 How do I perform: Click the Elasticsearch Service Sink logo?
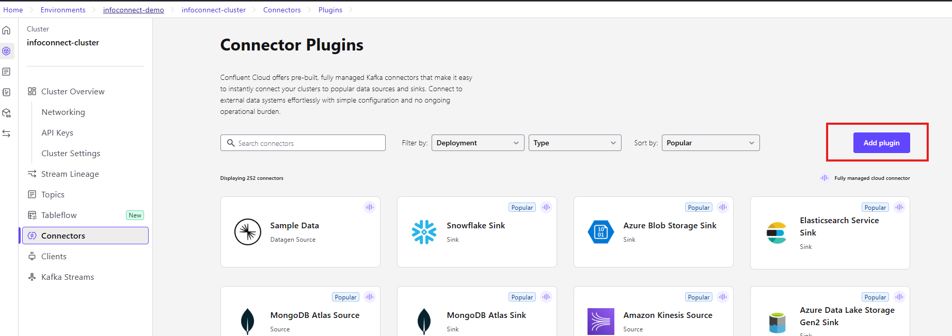tap(776, 233)
